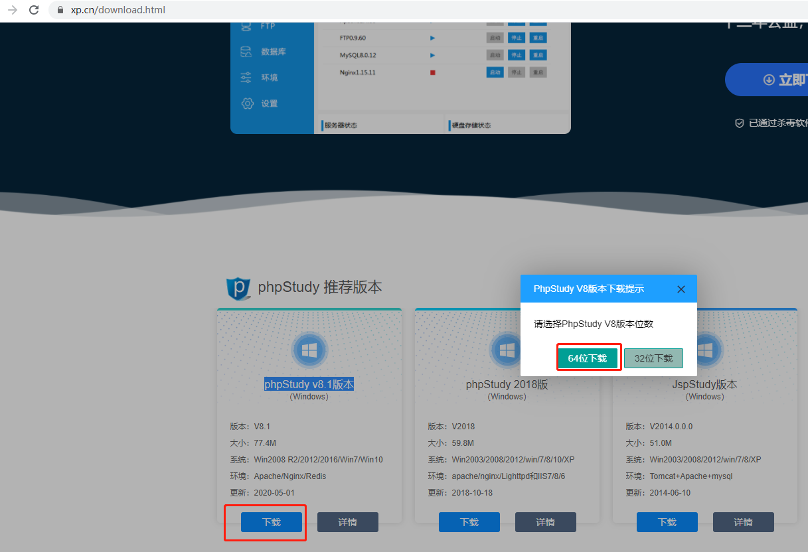This screenshot has height=552, width=808.
Task: Click the 服务器状态 panel heading
Action: [341, 125]
